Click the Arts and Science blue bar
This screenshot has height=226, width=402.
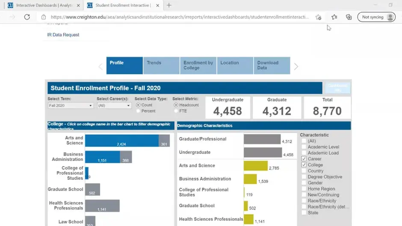tap(121, 140)
